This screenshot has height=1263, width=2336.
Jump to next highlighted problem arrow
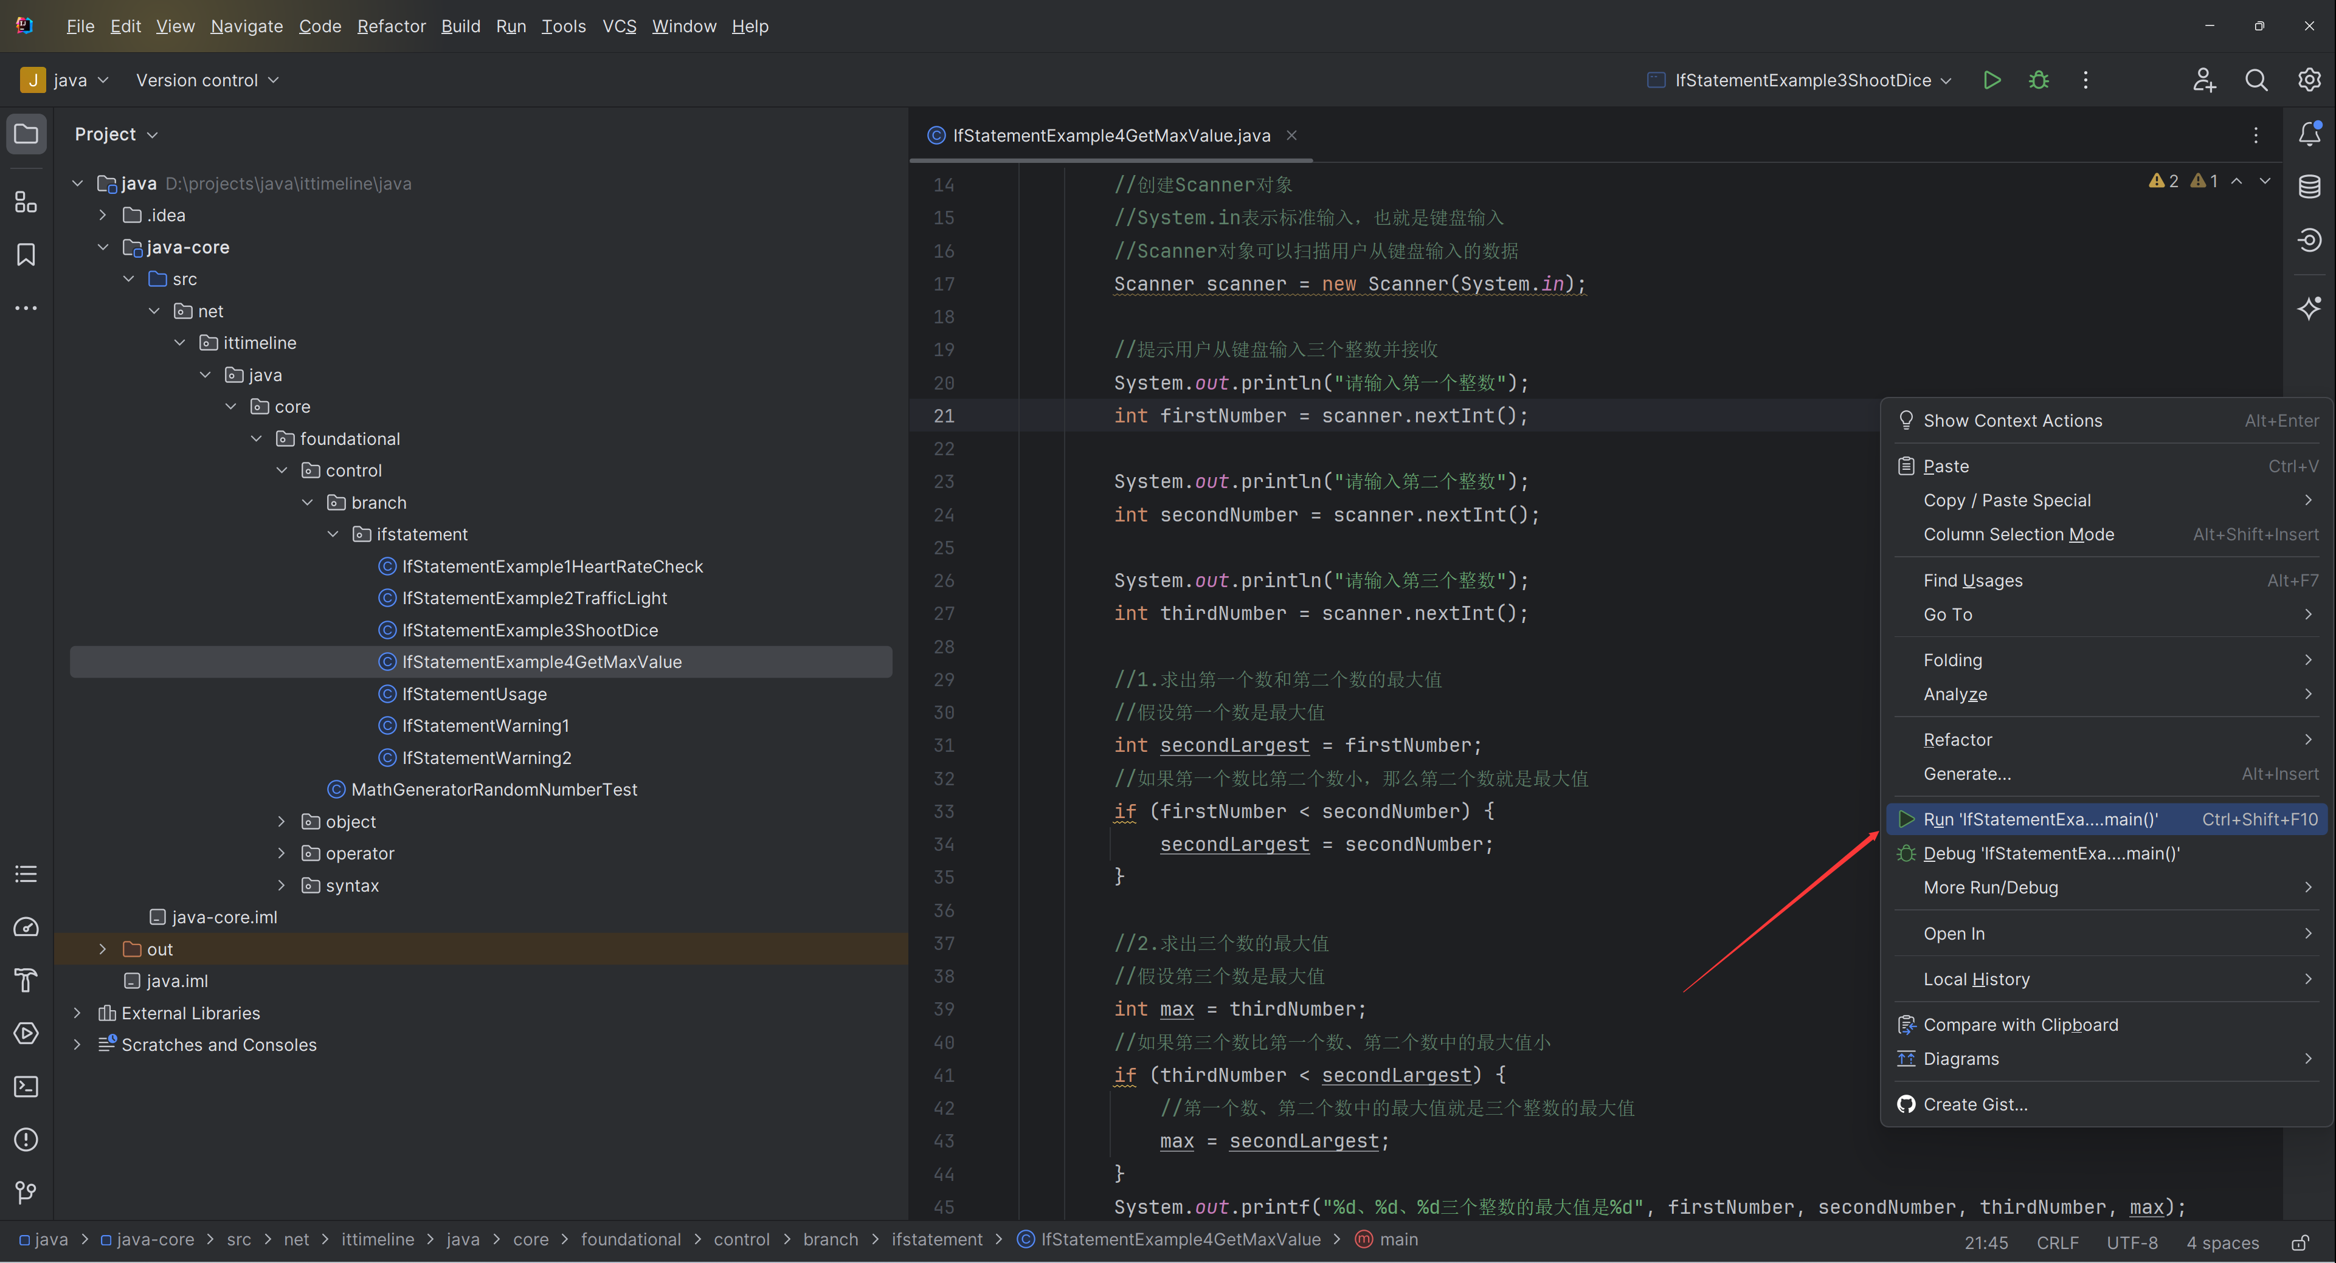(2265, 181)
